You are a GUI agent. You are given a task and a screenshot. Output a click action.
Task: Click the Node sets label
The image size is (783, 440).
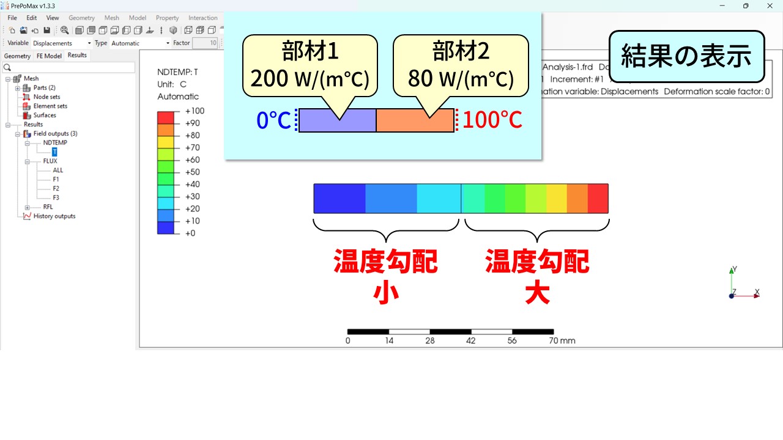point(47,97)
